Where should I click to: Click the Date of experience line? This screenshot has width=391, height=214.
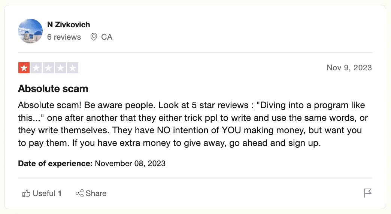(92, 163)
